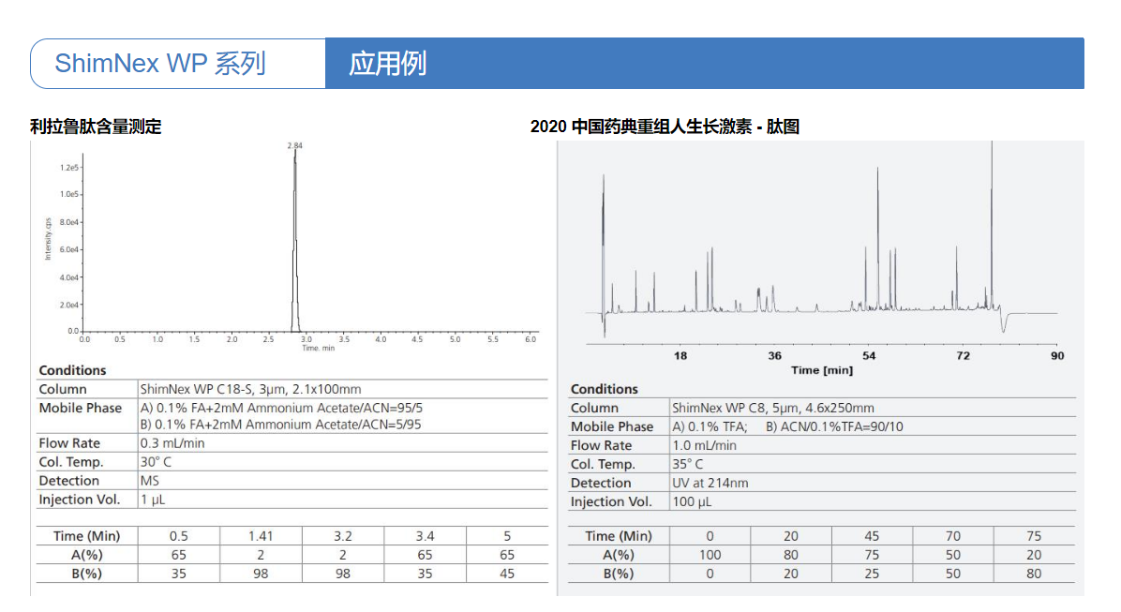1121x612 pixels.
Task: Click the 1.41 time cell in left gradient table
Action: point(261,536)
